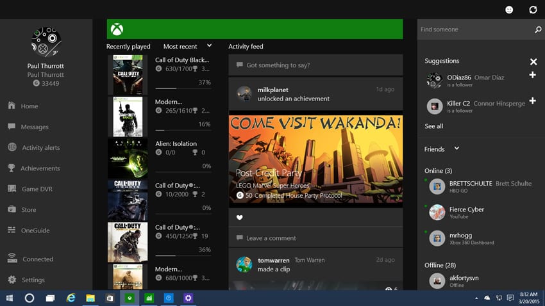This screenshot has width=545, height=306.
Task: Like milkplanet's achievement with the heart
Action: click(240, 218)
